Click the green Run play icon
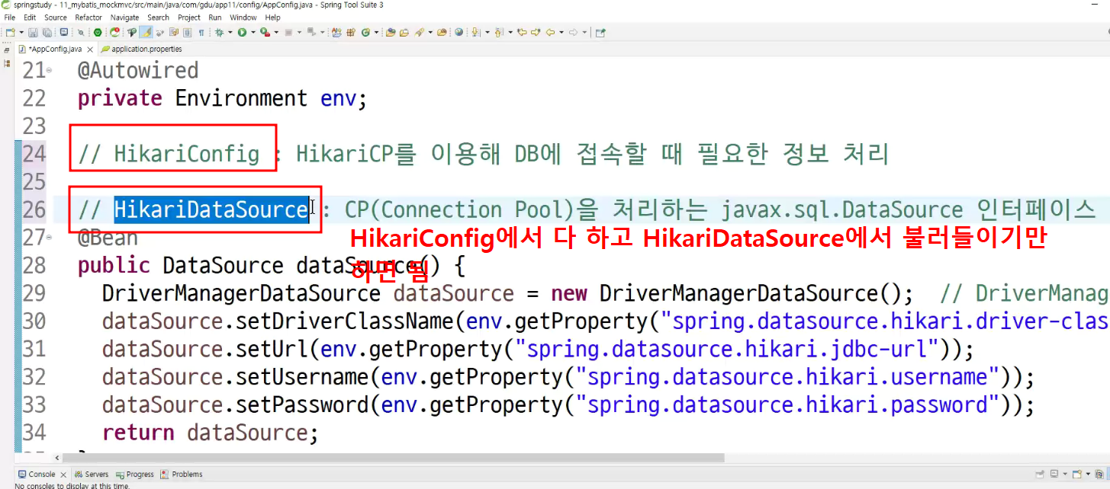 [242, 33]
